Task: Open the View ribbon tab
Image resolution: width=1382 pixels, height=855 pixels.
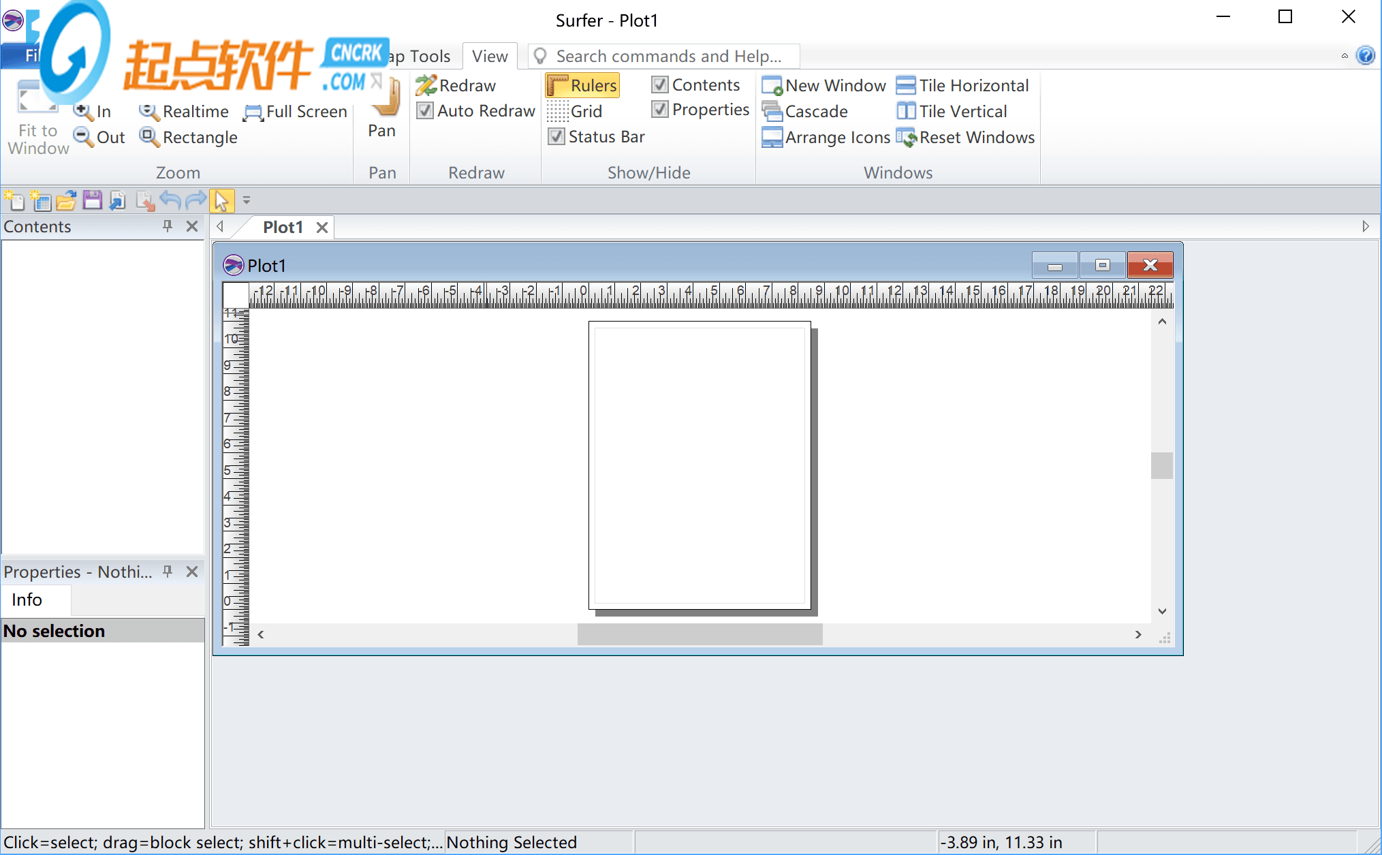Action: [x=490, y=56]
